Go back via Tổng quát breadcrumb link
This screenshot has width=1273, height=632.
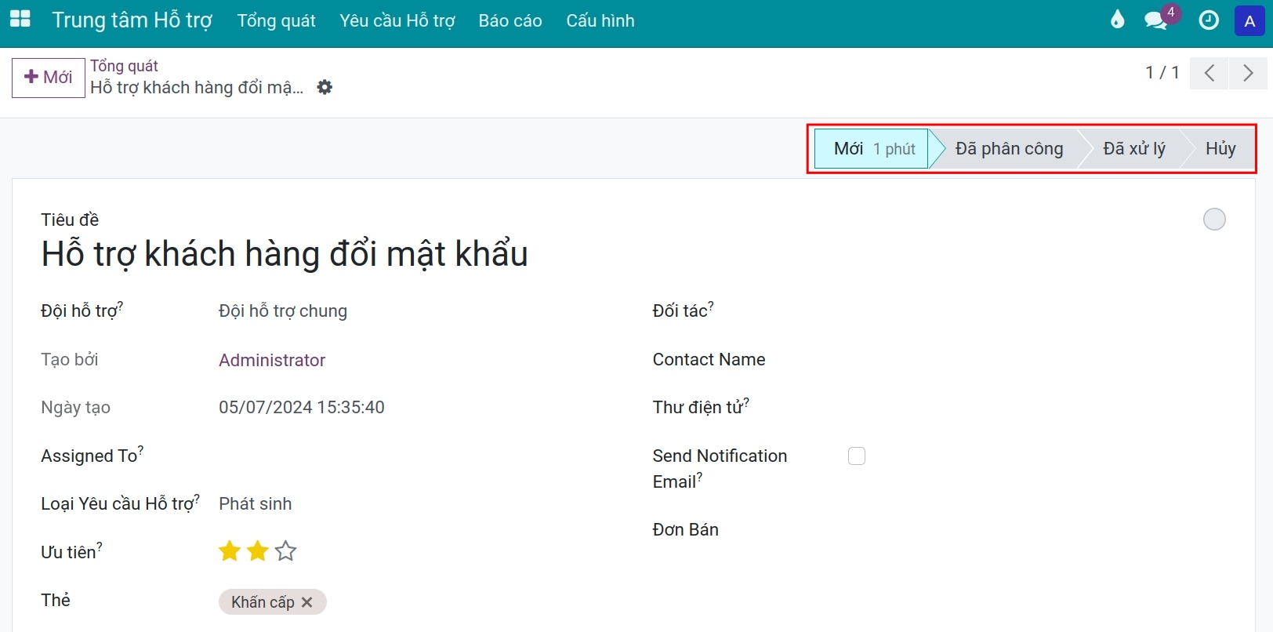(x=124, y=66)
